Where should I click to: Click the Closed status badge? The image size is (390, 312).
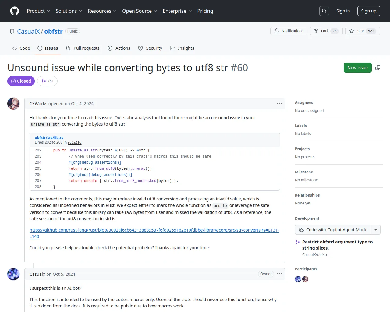[x=21, y=81]
